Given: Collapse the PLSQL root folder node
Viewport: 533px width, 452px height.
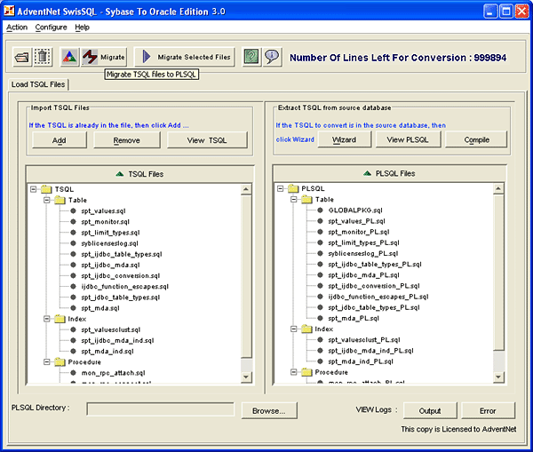Looking at the screenshot, I should [x=280, y=188].
